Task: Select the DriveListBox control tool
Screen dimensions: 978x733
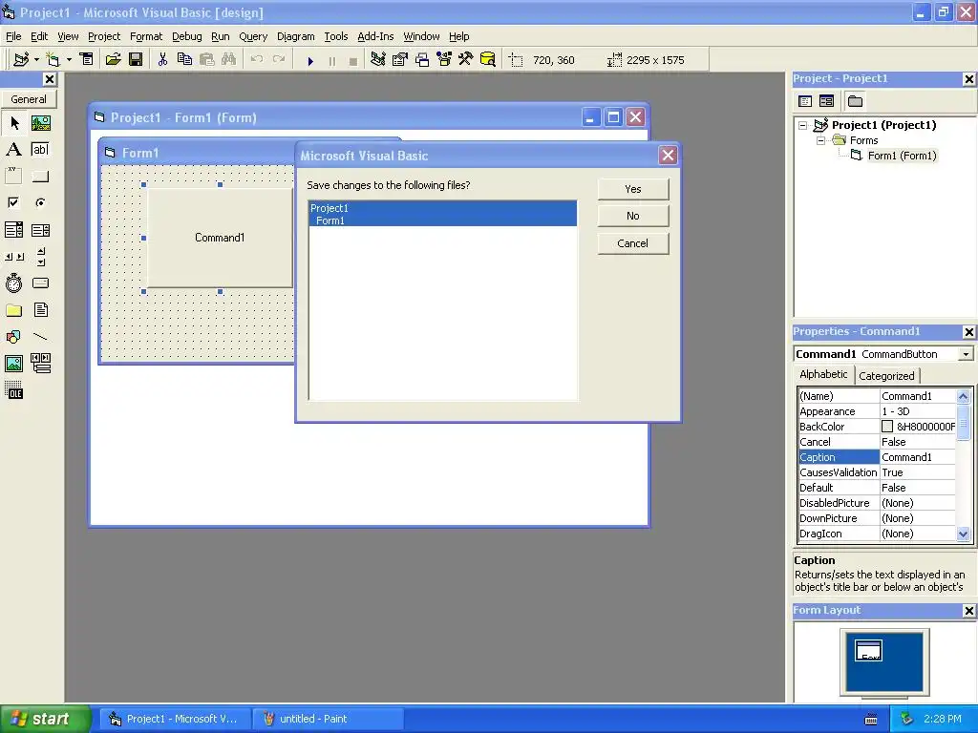Action: tap(40, 283)
